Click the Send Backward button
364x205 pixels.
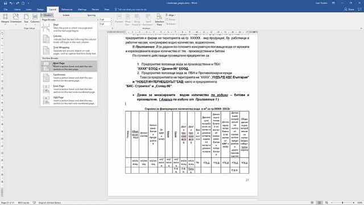148,19
